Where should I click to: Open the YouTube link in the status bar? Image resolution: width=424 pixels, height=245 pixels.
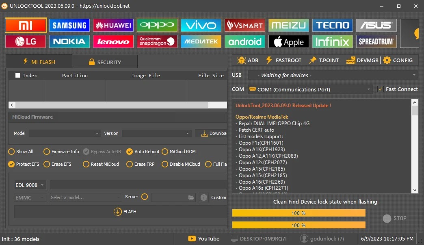(x=203, y=239)
